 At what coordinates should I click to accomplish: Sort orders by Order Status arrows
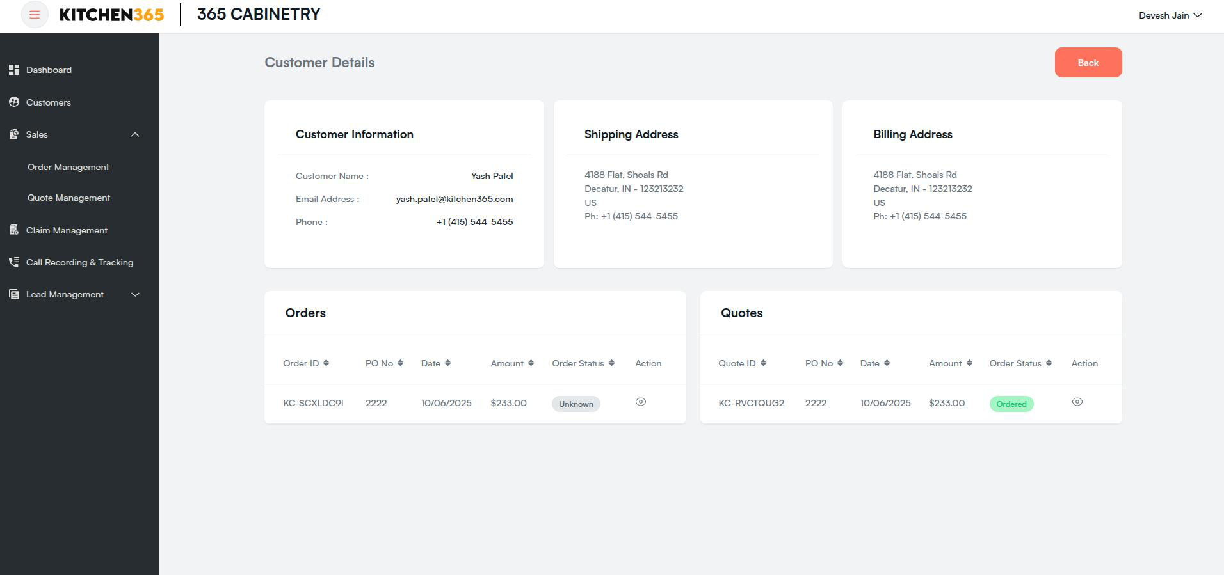pyautogui.click(x=611, y=363)
